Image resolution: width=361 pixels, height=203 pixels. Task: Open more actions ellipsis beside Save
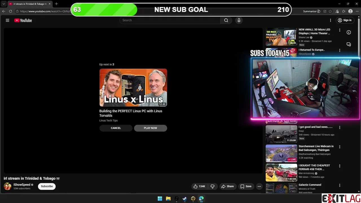tap(259, 186)
